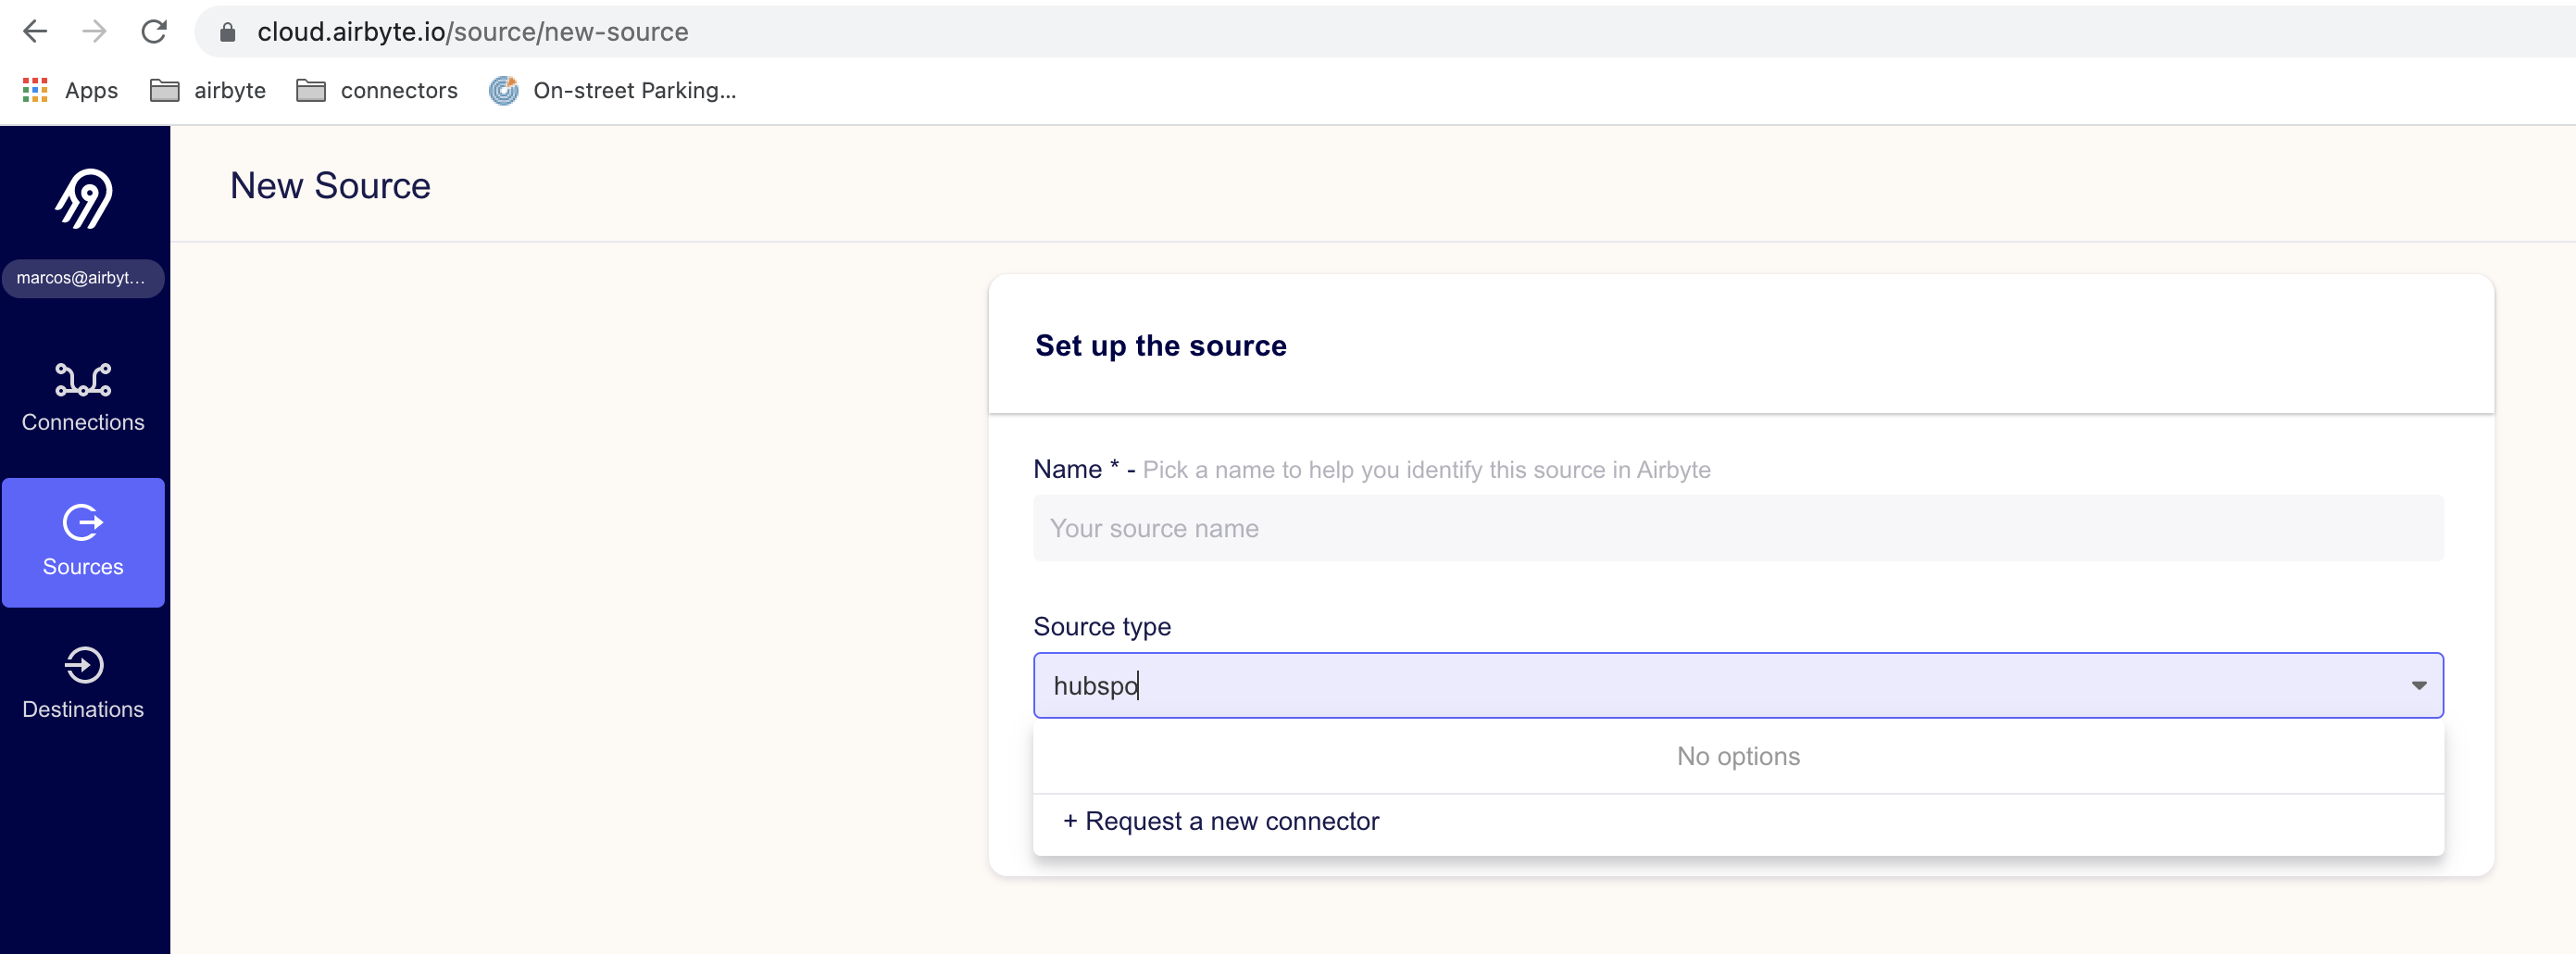Click the No options message

click(1738, 756)
